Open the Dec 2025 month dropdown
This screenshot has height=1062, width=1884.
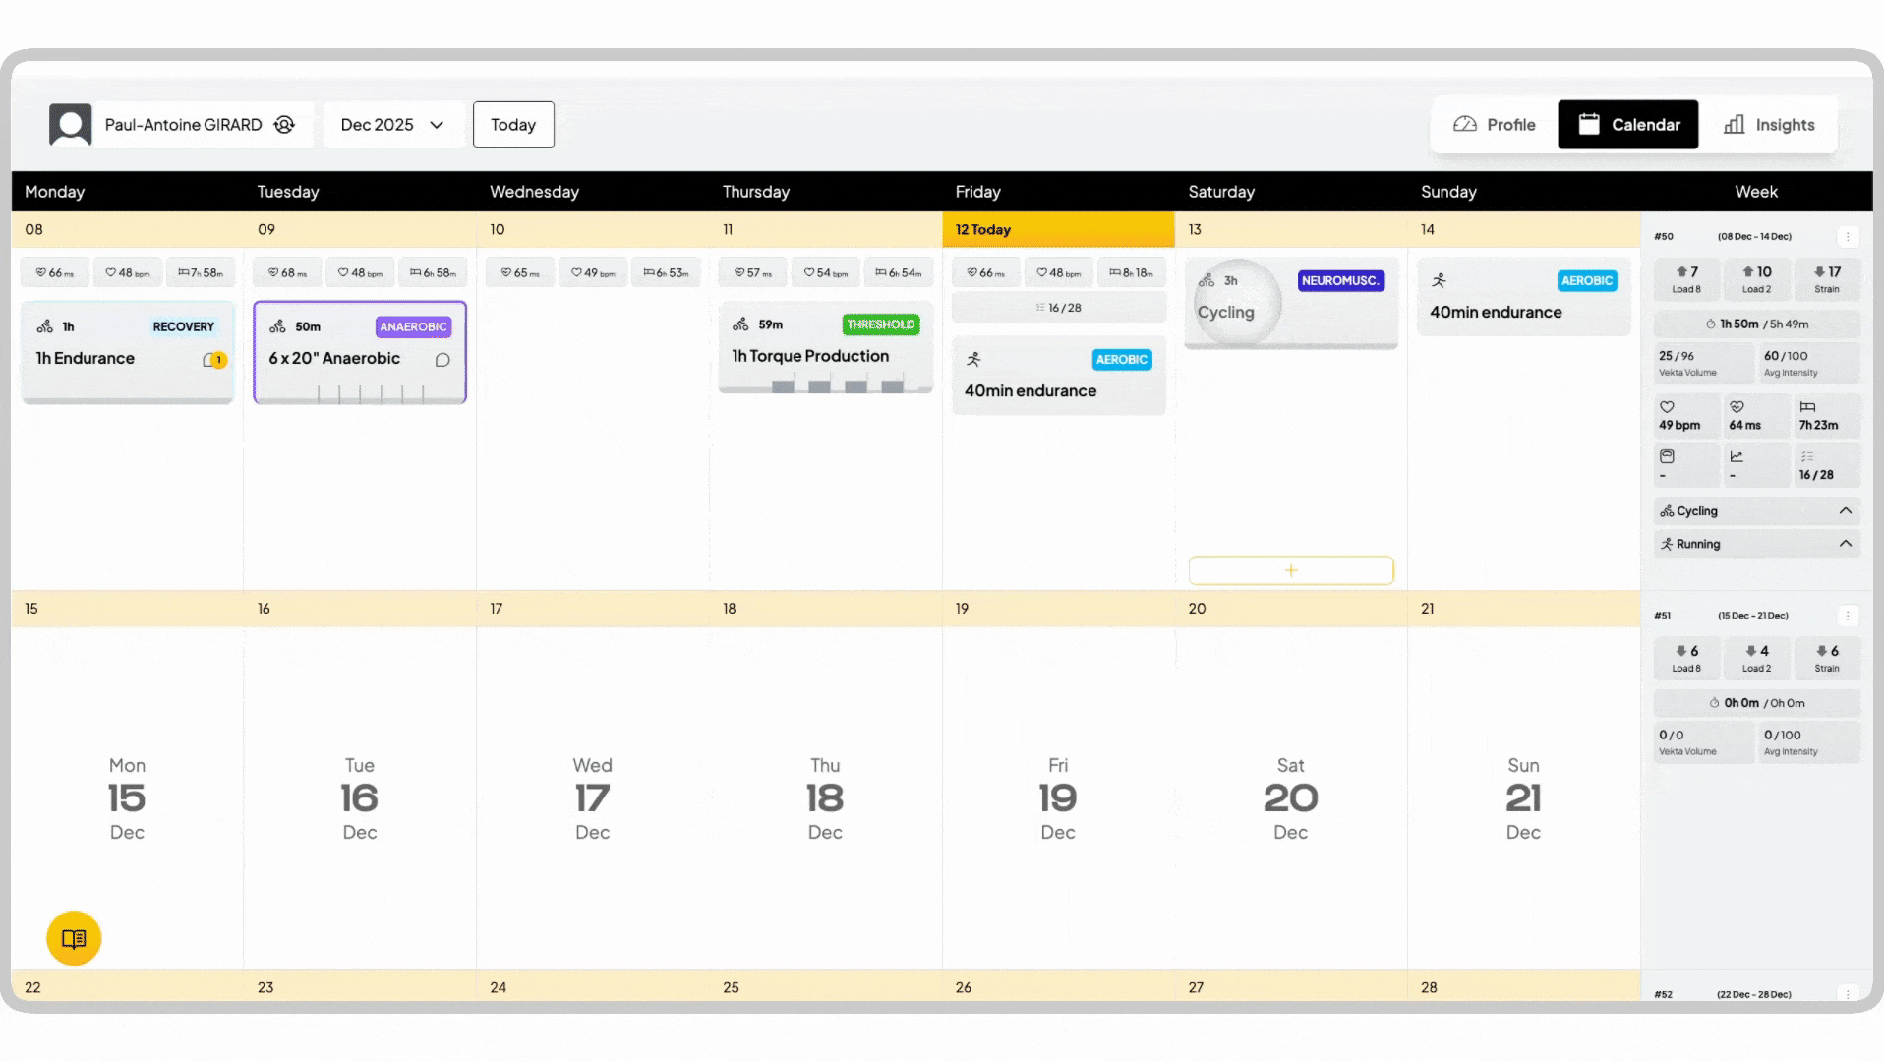coord(392,125)
